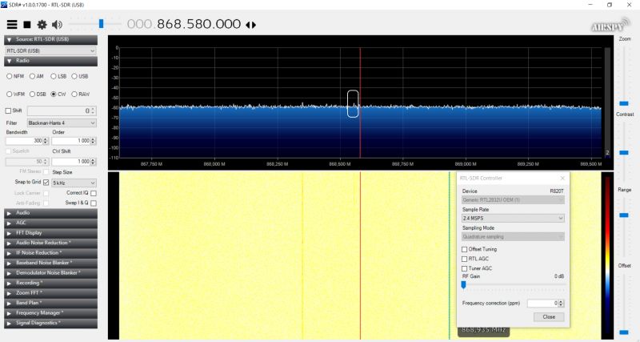
Task: Click the frequency step arrows icon
Action: (251, 25)
